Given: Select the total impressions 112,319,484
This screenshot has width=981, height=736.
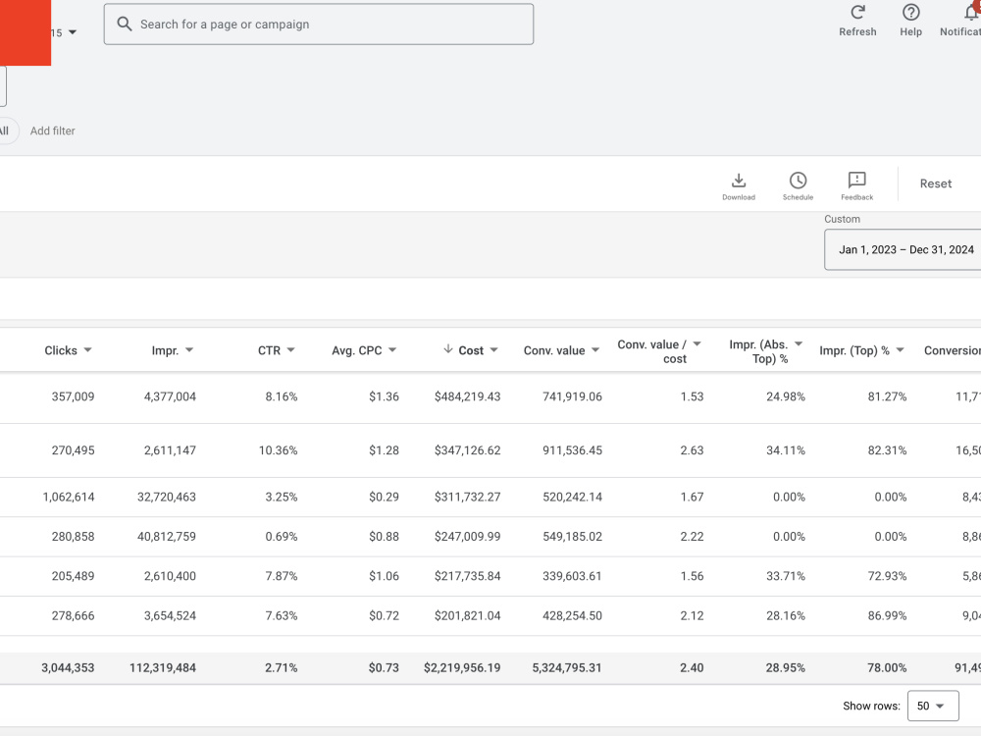Looking at the screenshot, I should (x=163, y=667).
